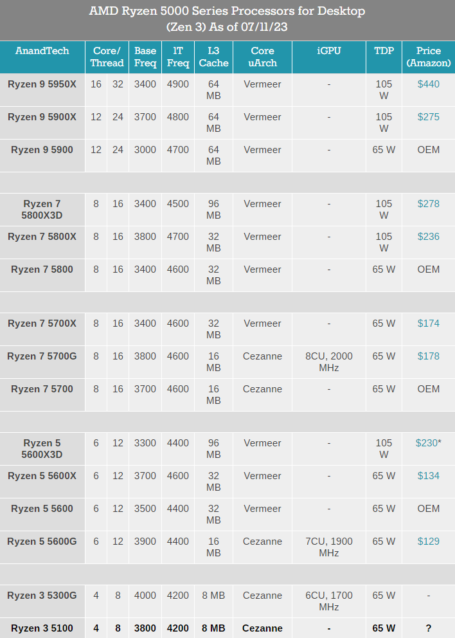The width and height of the screenshot is (455, 638).
Task: Select the Ryzen 5 5600X3D row name
Action: [42, 449]
